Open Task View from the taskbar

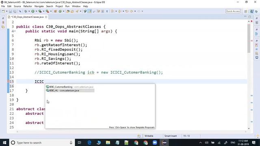tap(80, 142)
